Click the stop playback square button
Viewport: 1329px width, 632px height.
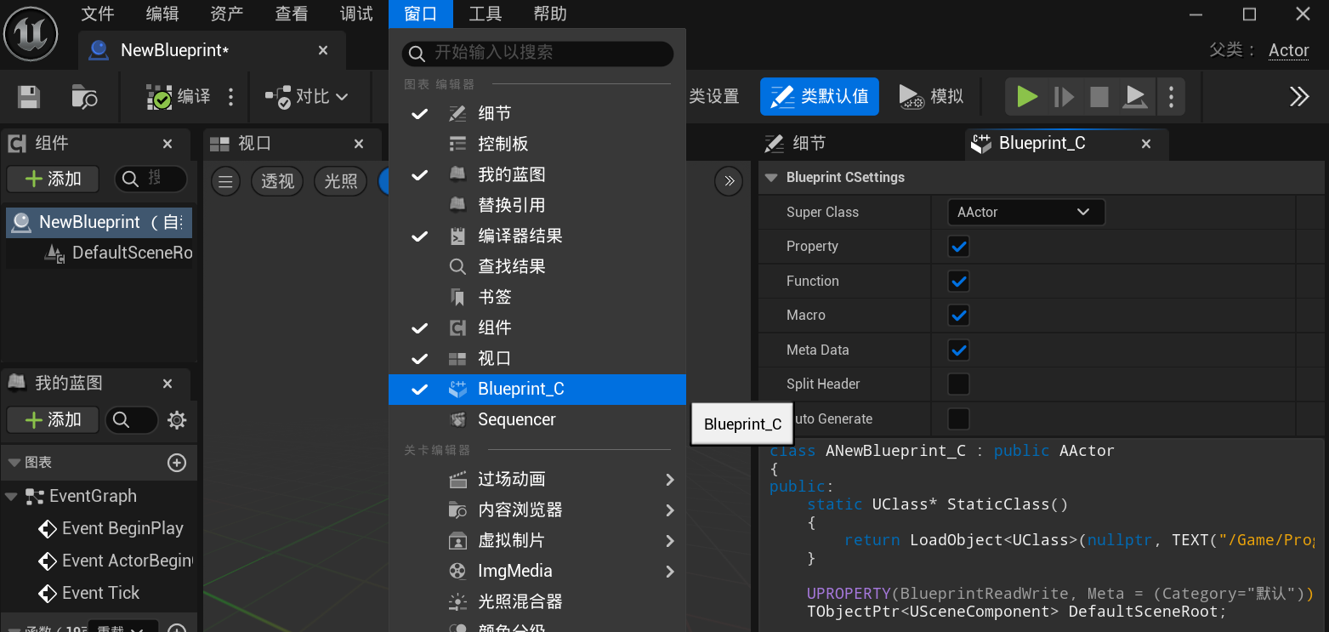pyautogui.click(x=1099, y=97)
